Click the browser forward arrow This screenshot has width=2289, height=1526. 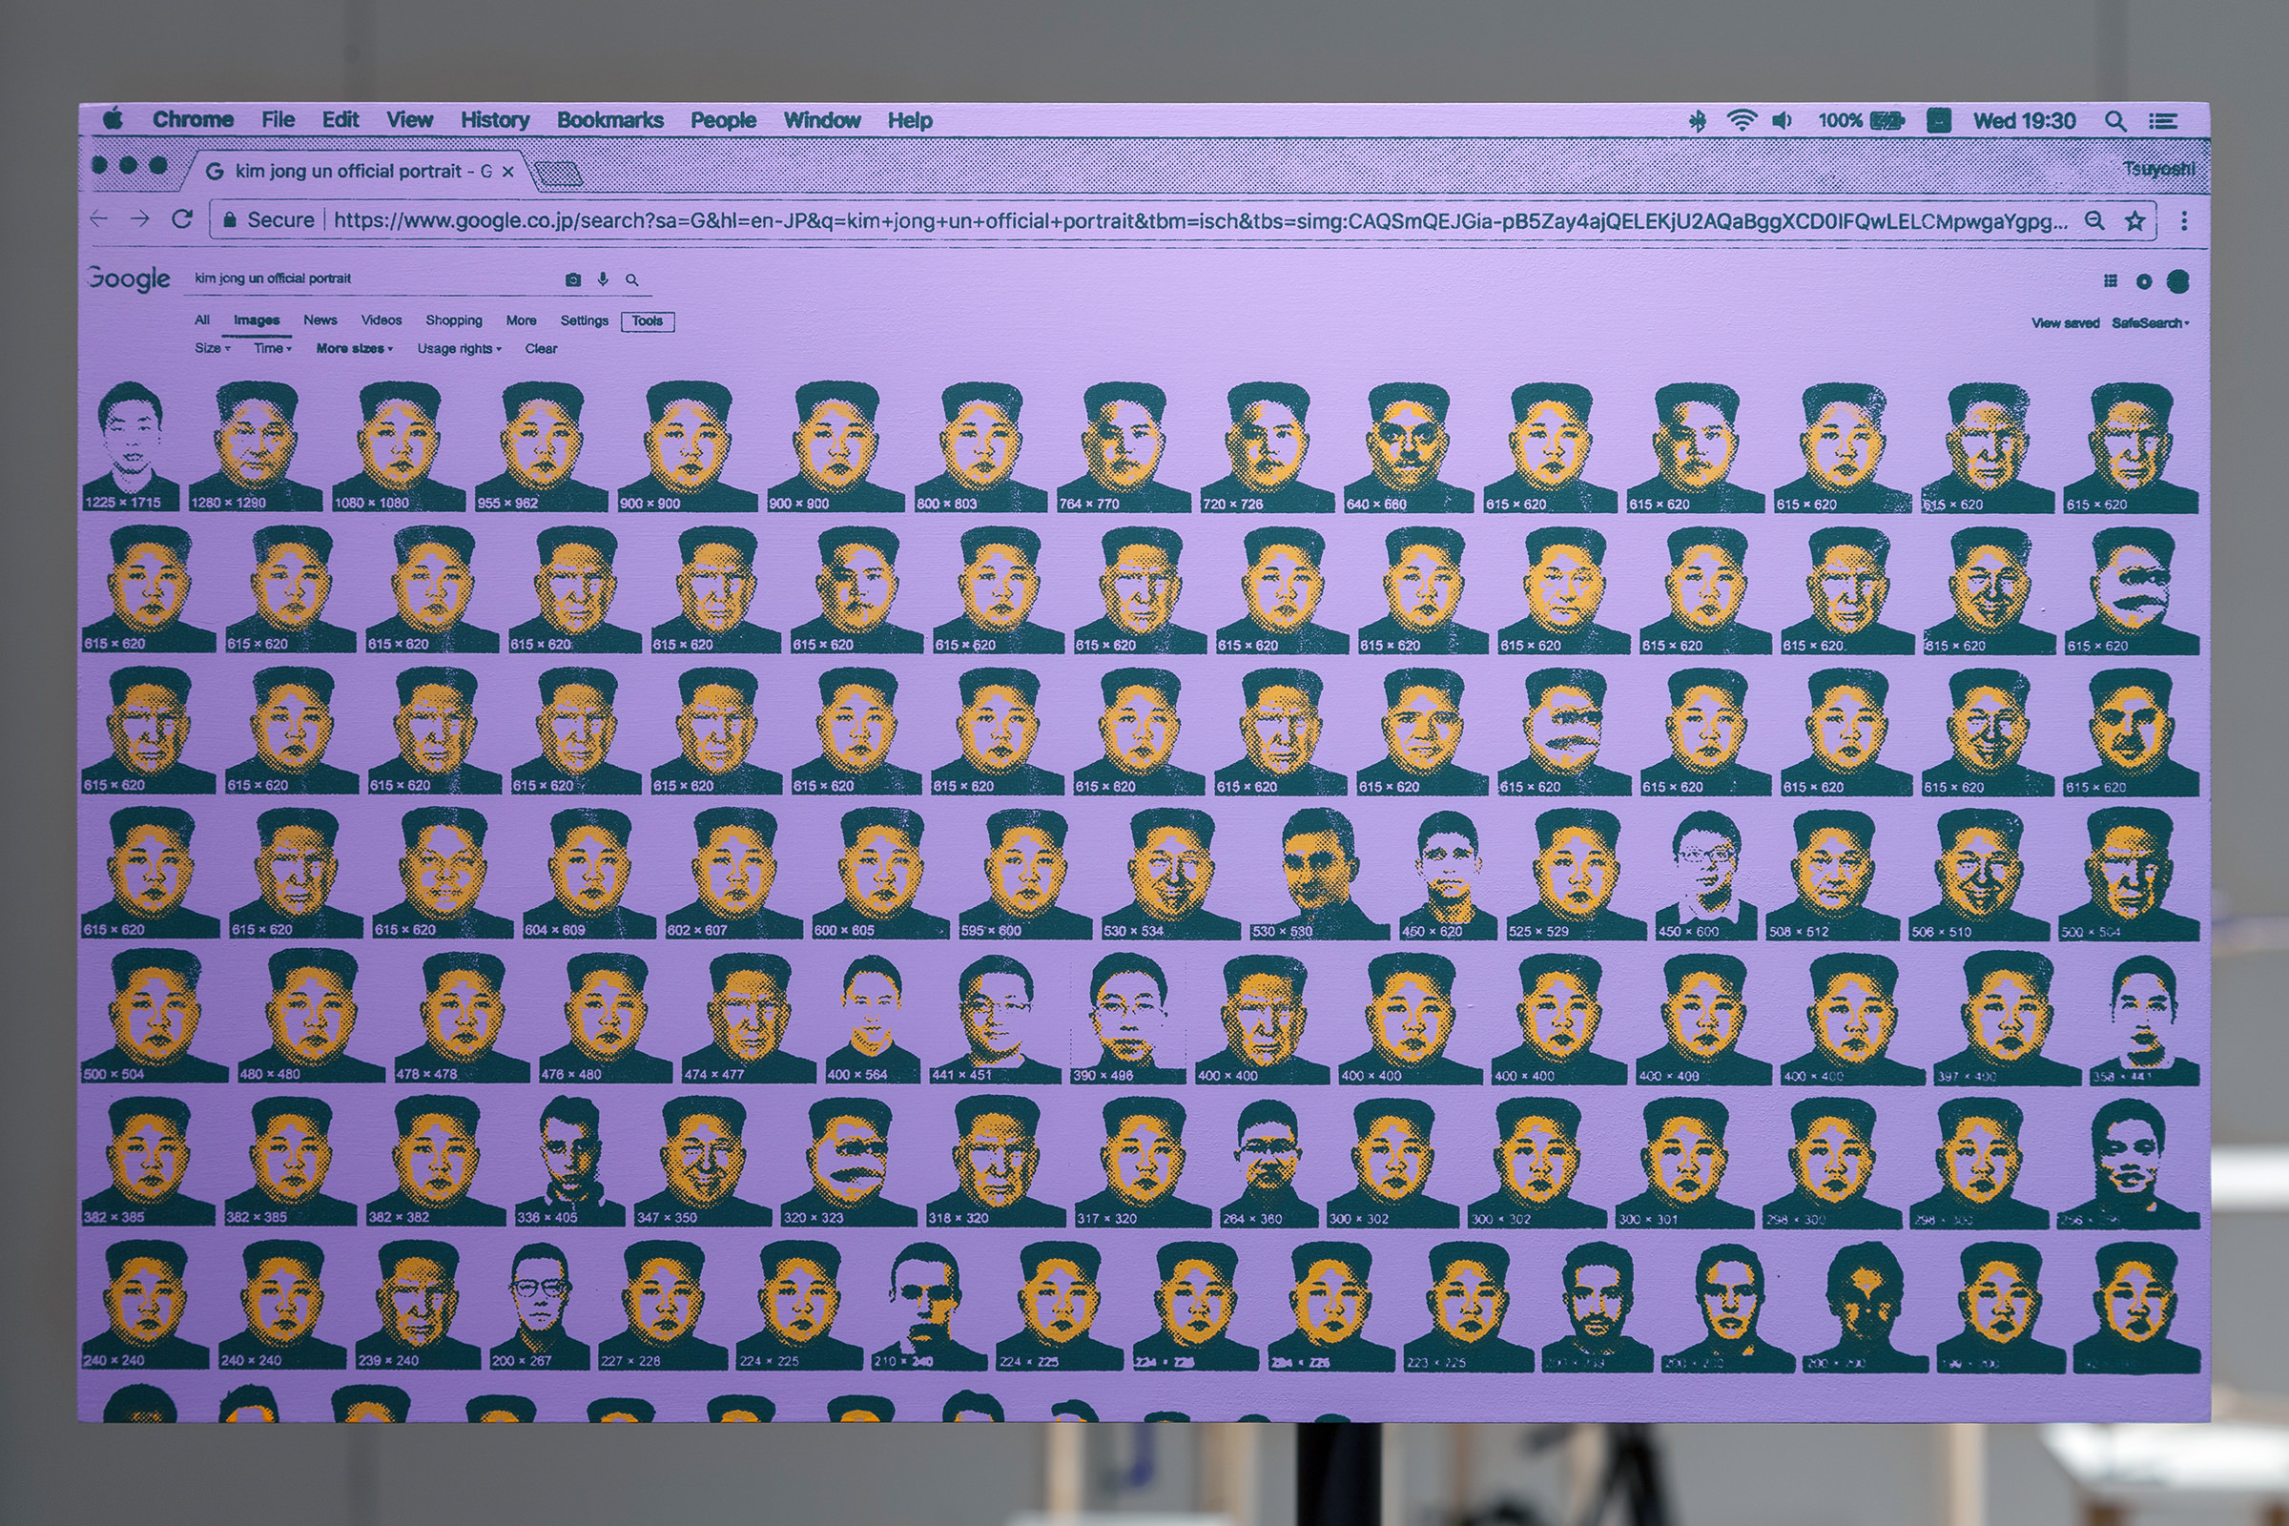click(140, 218)
